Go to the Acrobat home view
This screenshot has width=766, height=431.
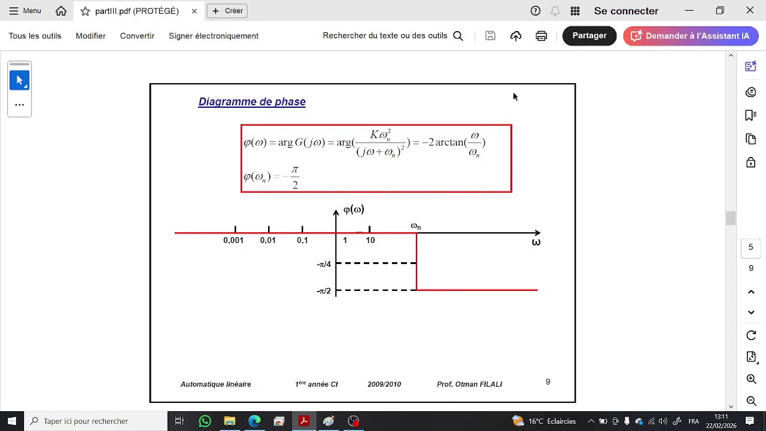coord(61,11)
